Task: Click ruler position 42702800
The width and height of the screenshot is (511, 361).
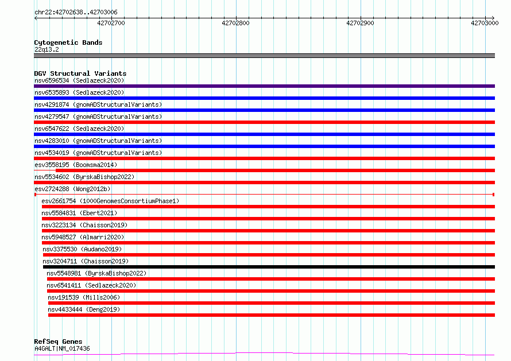Action: (x=235, y=23)
